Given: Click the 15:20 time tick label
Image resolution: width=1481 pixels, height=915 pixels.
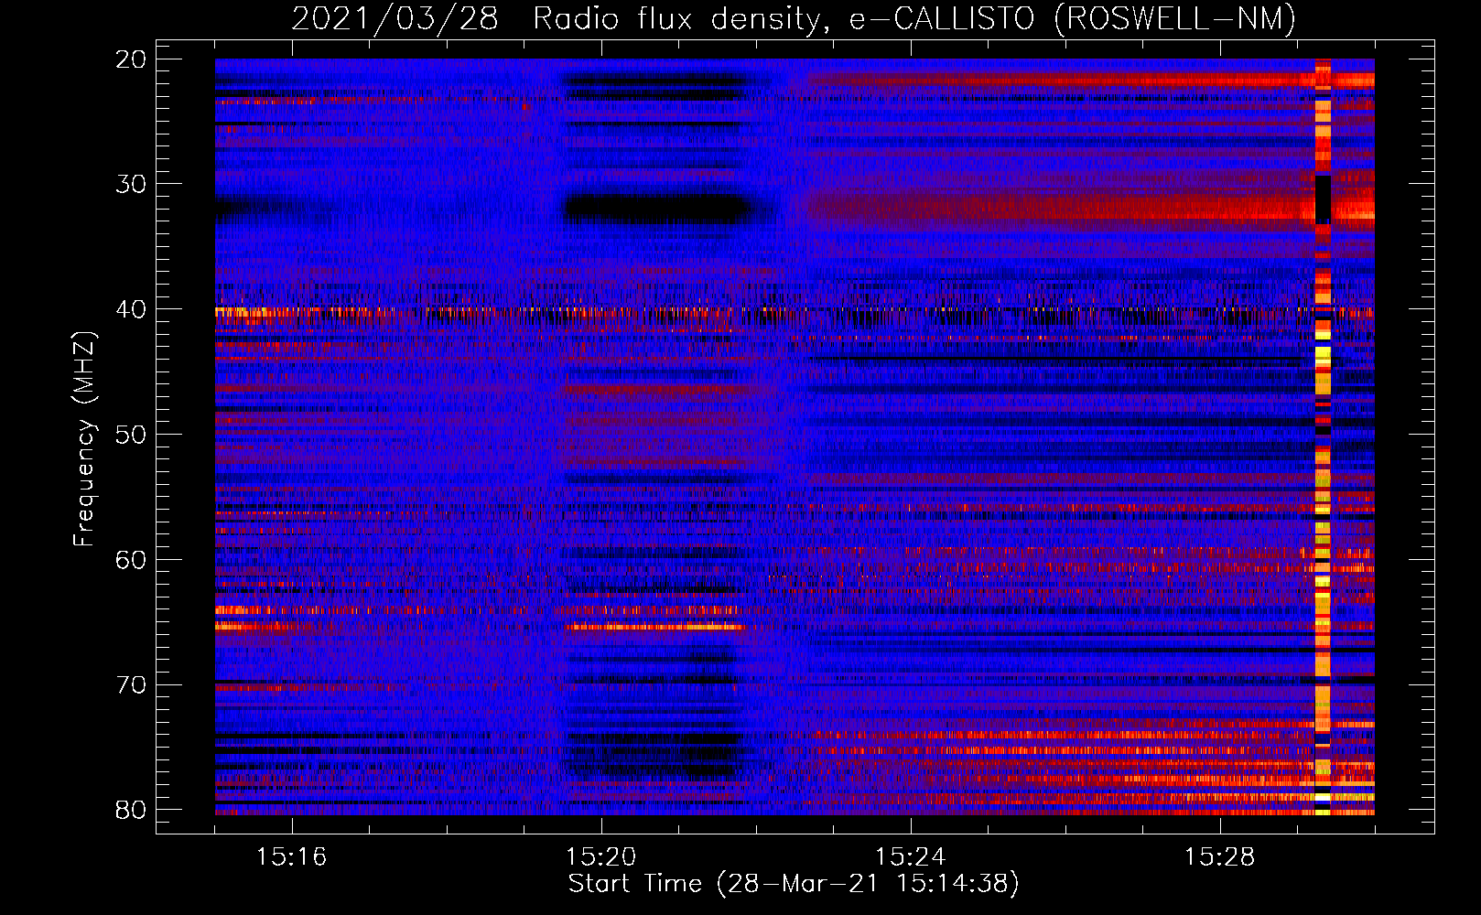Looking at the screenshot, I should tap(600, 857).
